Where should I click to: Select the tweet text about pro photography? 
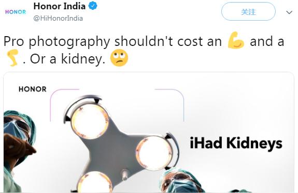[144, 50]
